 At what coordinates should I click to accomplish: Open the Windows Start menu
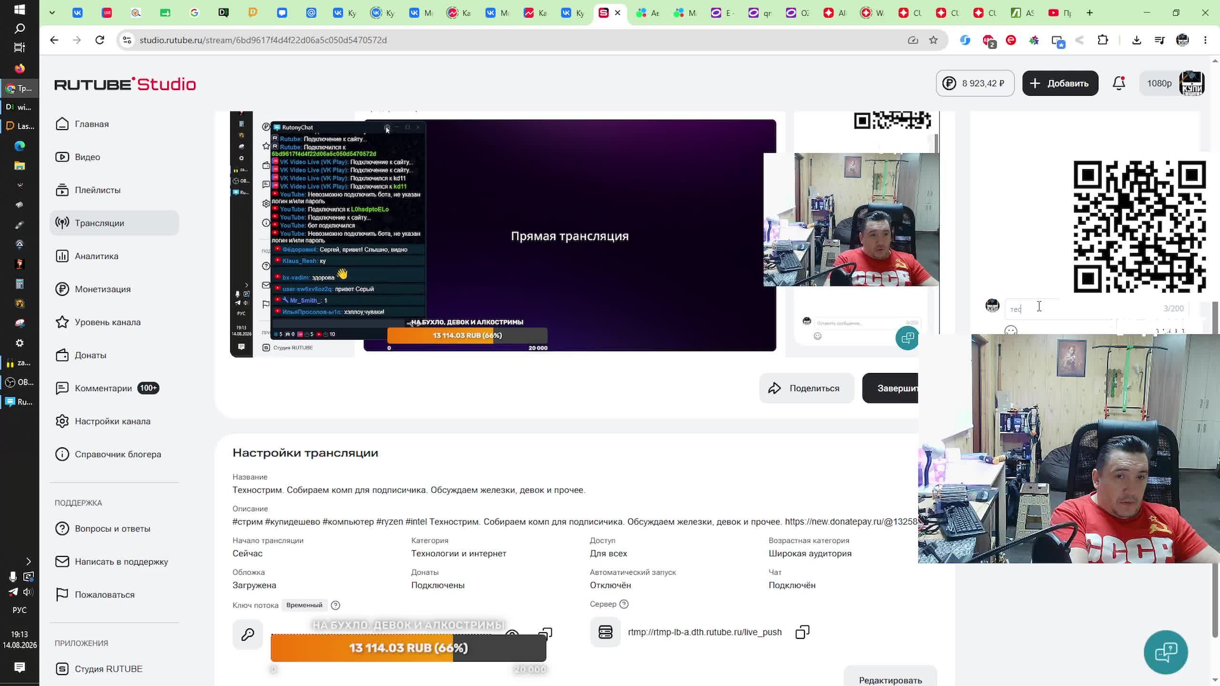(x=20, y=10)
